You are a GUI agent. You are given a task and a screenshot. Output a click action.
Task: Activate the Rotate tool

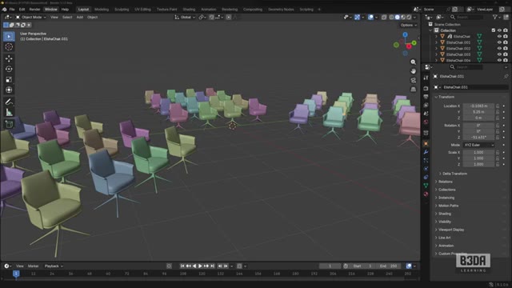tap(9, 69)
